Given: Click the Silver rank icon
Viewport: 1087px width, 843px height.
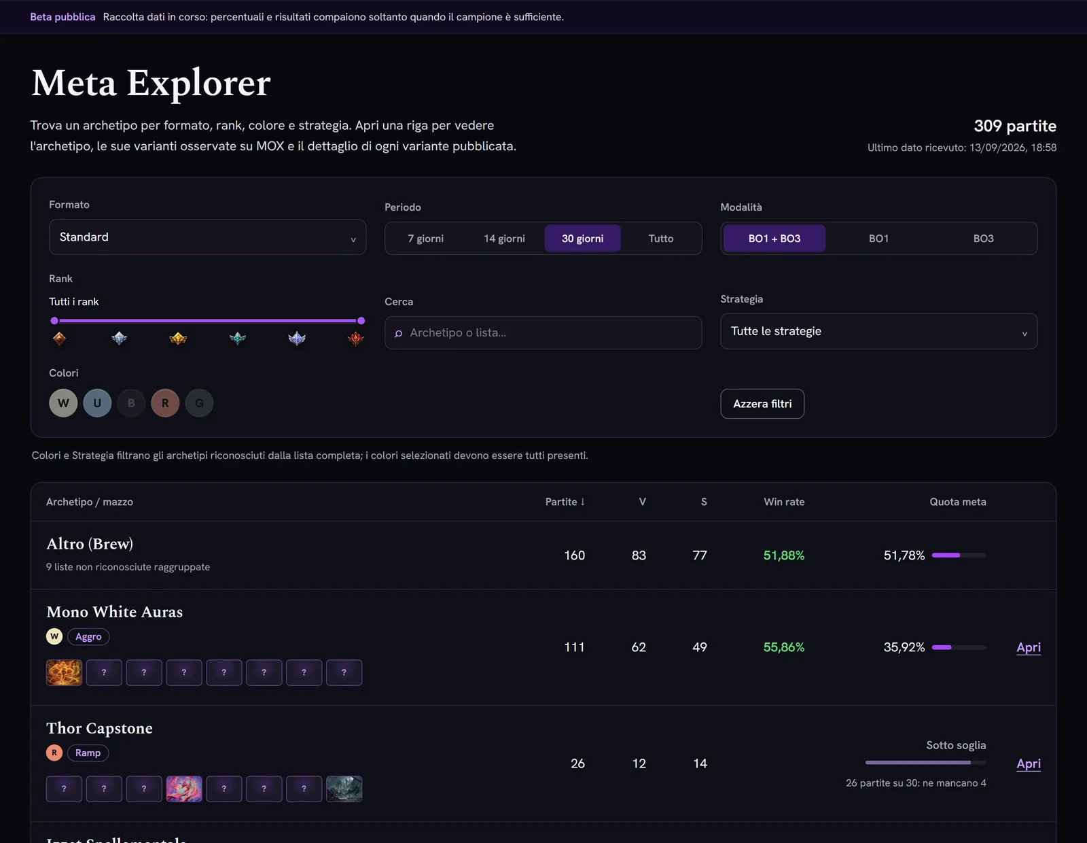Looking at the screenshot, I should 119,338.
